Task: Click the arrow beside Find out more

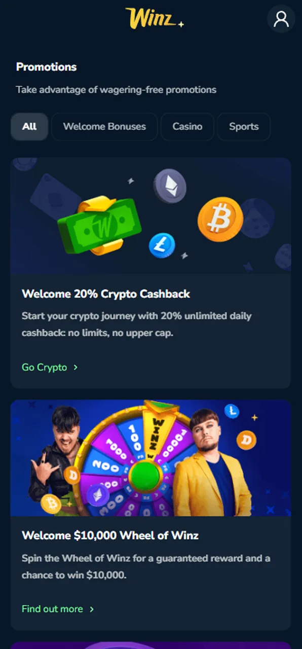Action: coord(92,609)
